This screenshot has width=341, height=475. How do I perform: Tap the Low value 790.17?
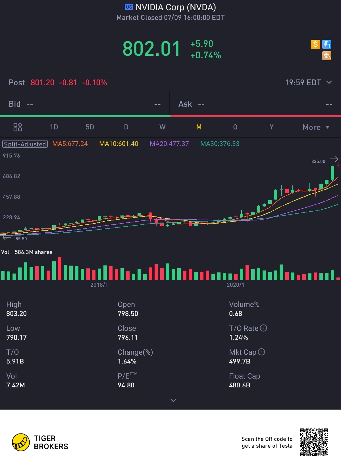pyautogui.click(x=16, y=337)
